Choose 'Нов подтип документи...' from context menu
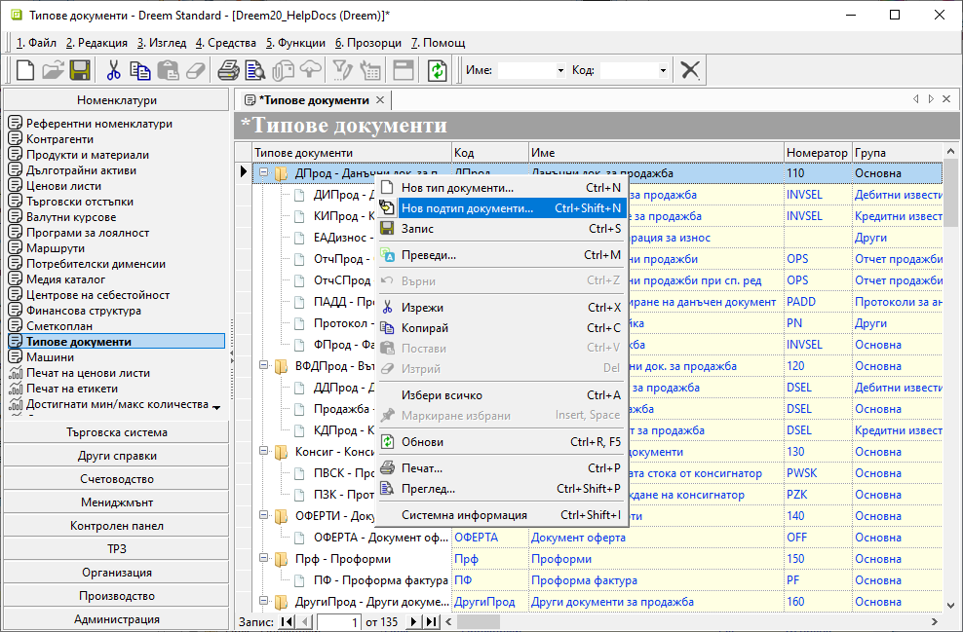Viewport: 963px width, 632px height. click(x=467, y=208)
